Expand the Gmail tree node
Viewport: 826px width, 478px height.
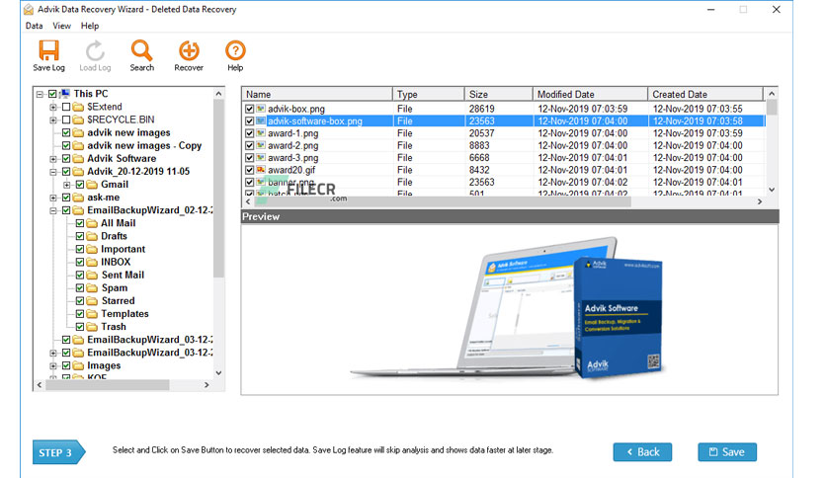pos(67,185)
